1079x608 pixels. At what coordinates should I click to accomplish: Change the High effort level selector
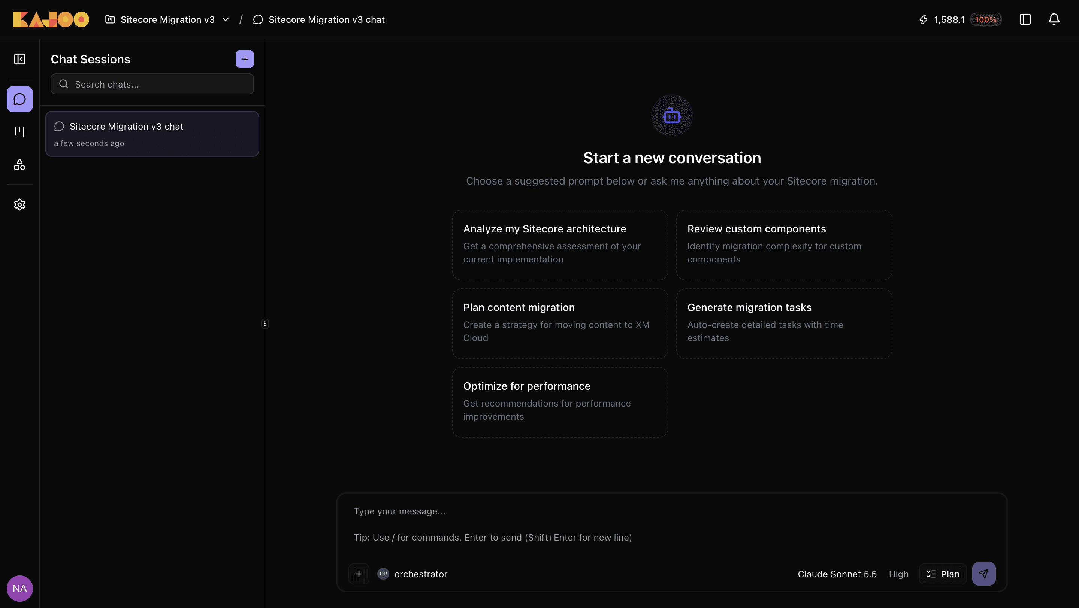[898, 574]
